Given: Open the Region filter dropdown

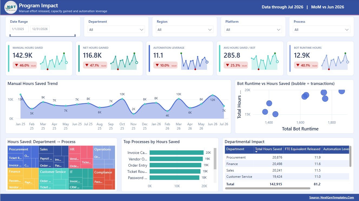Looking at the screenshot, I should coord(185,29).
